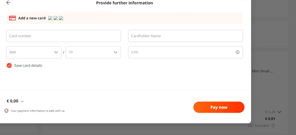Open the YY expiry year dropdown
The width and height of the screenshot is (296, 135).
93,52
